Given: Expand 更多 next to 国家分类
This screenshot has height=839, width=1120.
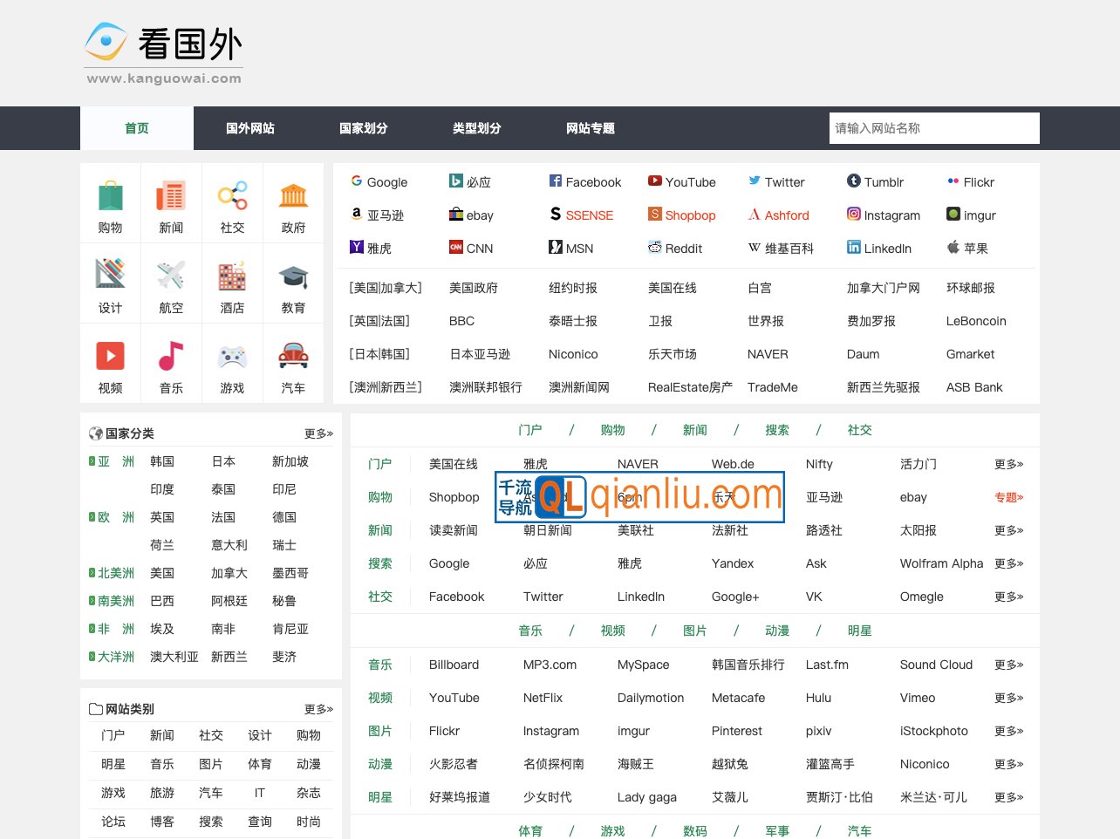Looking at the screenshot, I should click(317, 433).
